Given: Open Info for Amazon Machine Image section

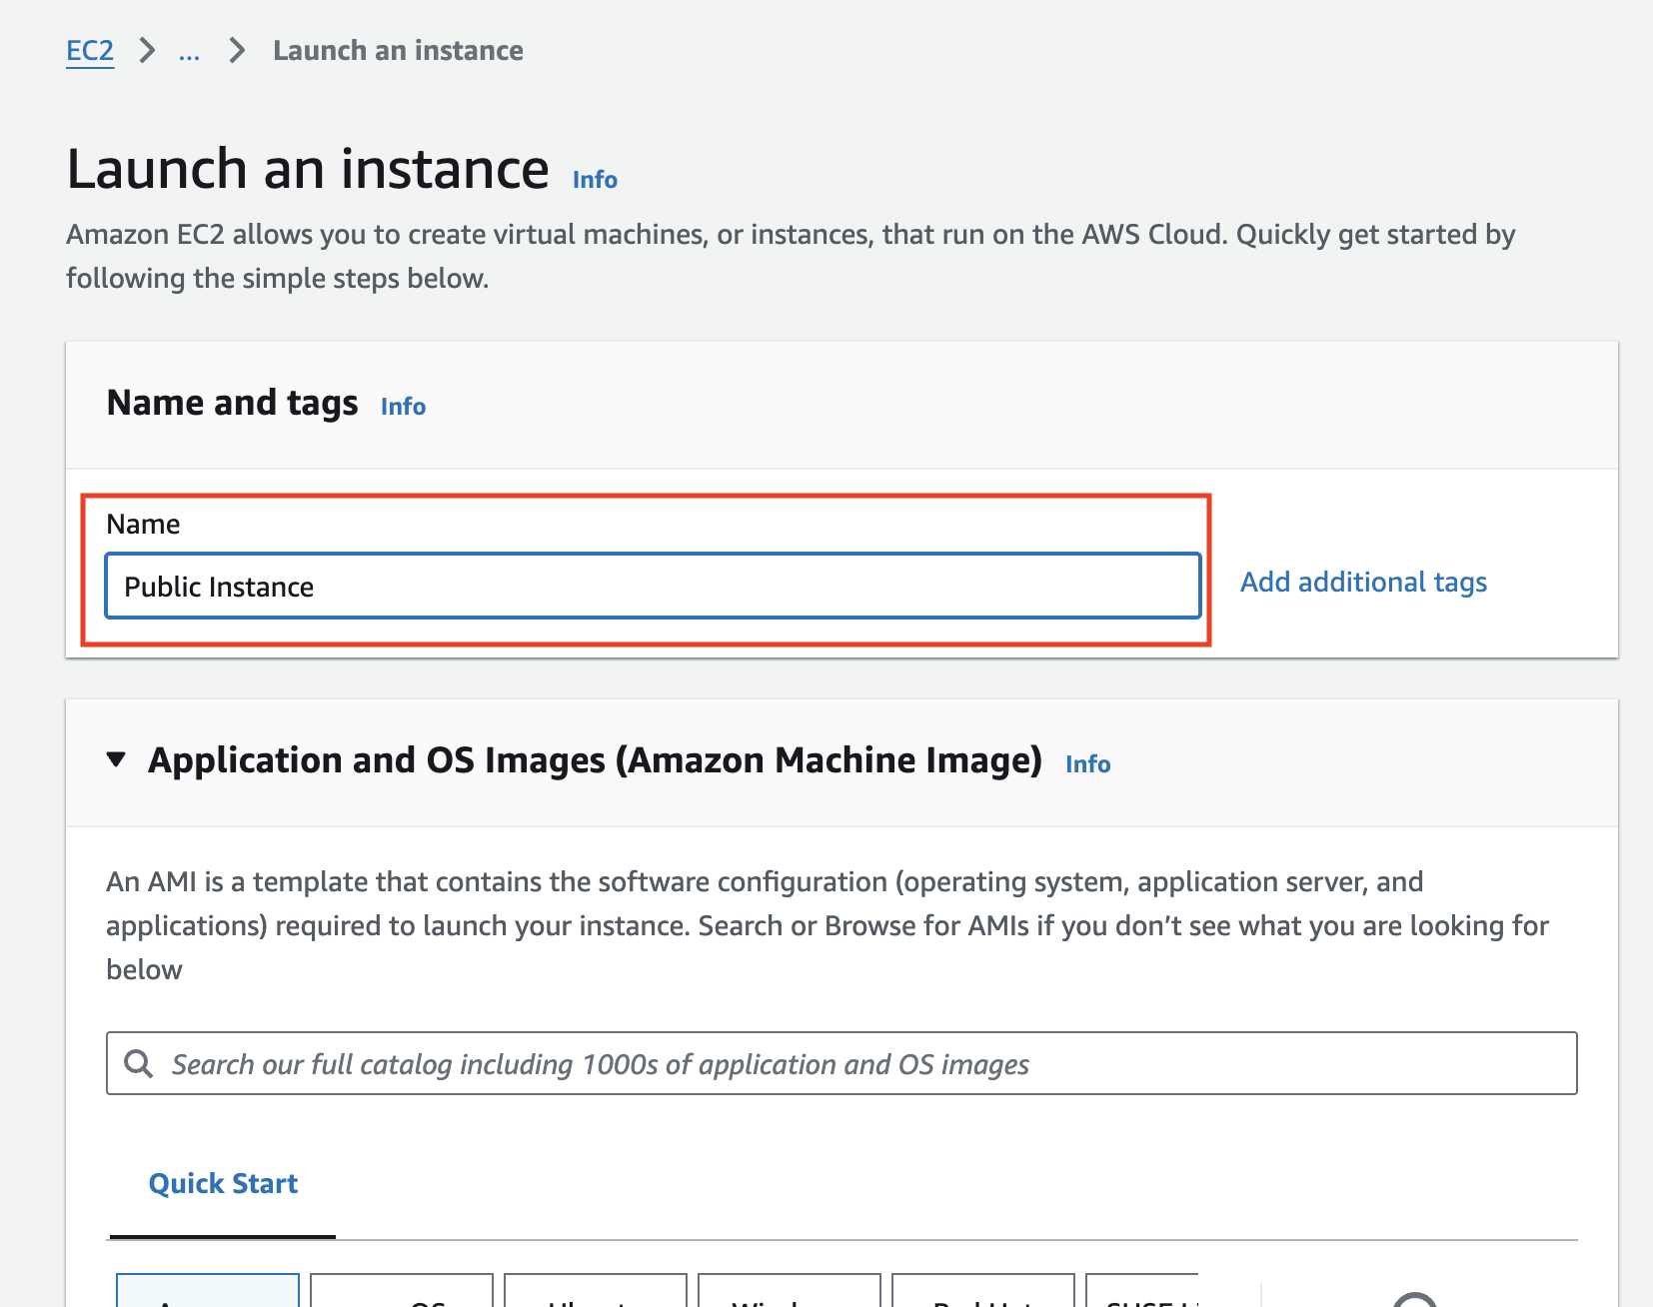Looking at the screenshot, I should click(x=1087, y=764).
